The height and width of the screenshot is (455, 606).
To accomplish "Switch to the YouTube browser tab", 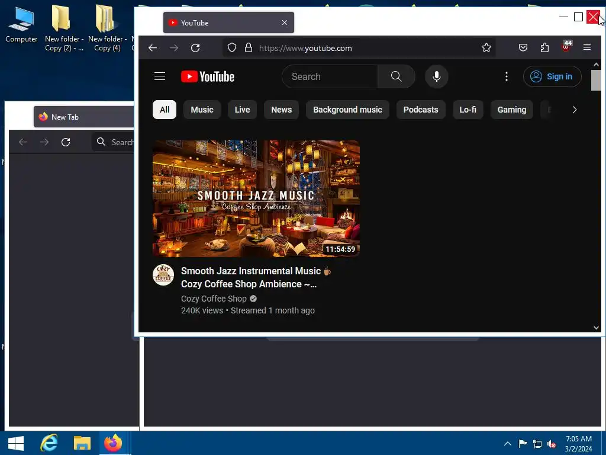I will point(228,23).
